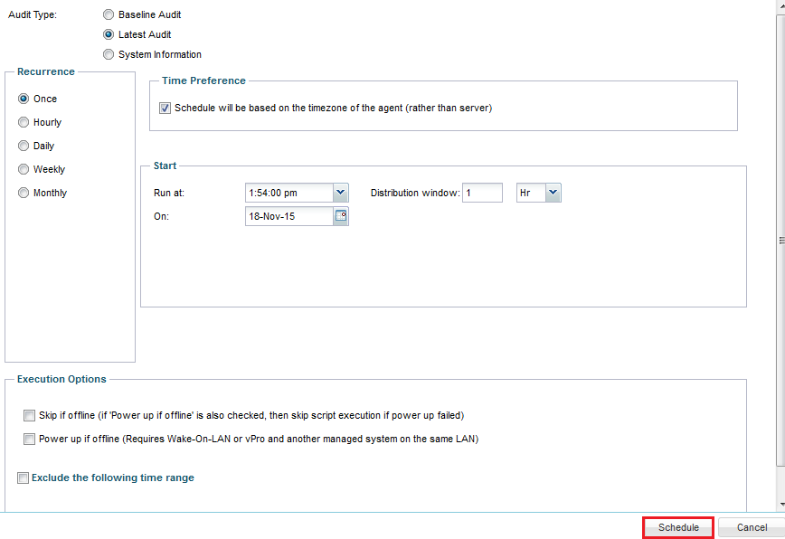Select the Baseline Audit option
785x539 pixels.
pos(109,14)
